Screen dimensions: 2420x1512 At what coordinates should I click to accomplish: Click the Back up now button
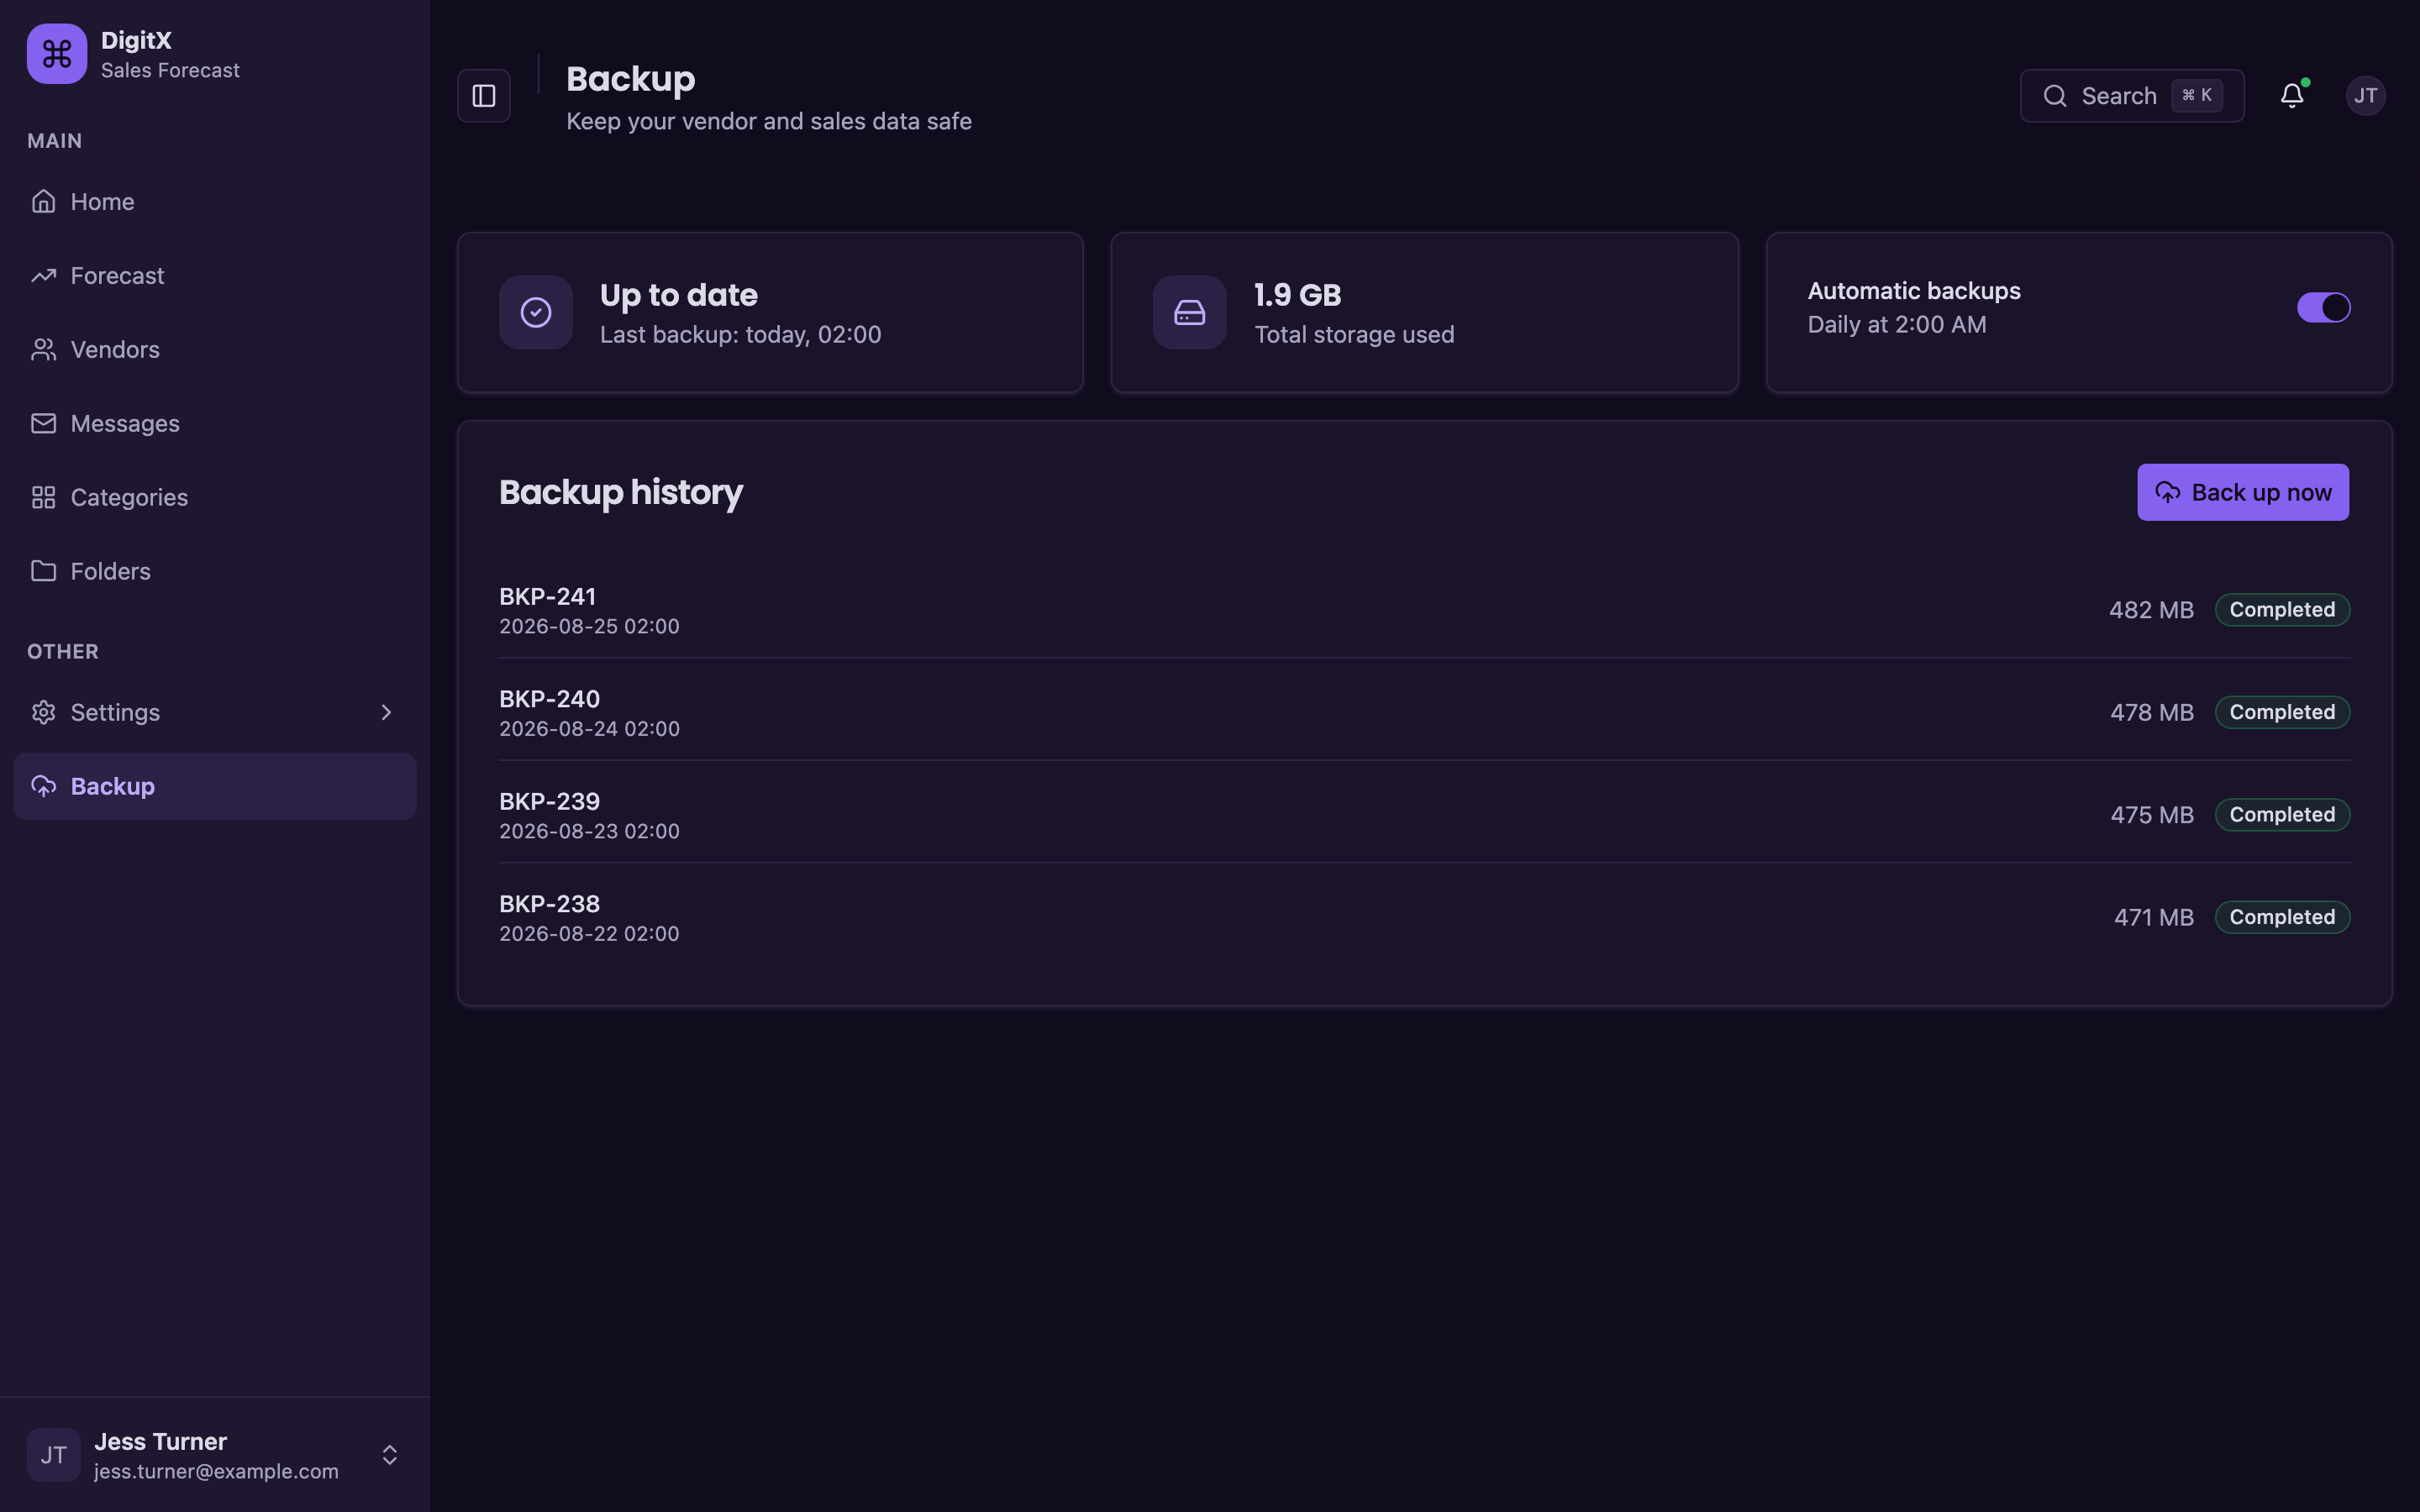(x=2243, y=492)
